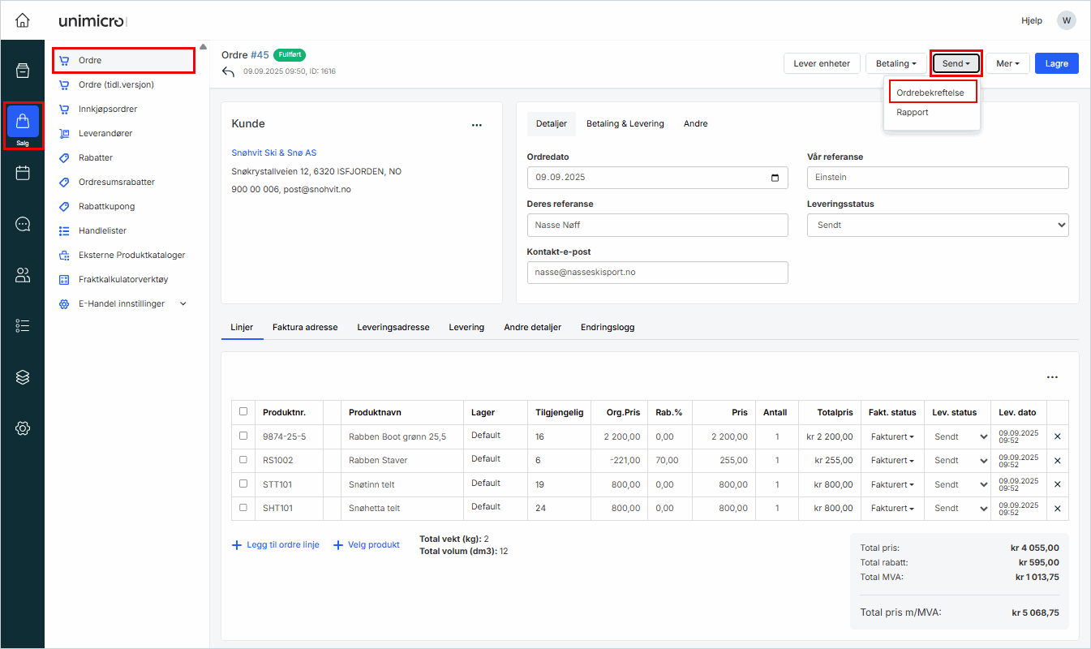Remove the Snøtinn telt order line

click(x=1057, y=484)
